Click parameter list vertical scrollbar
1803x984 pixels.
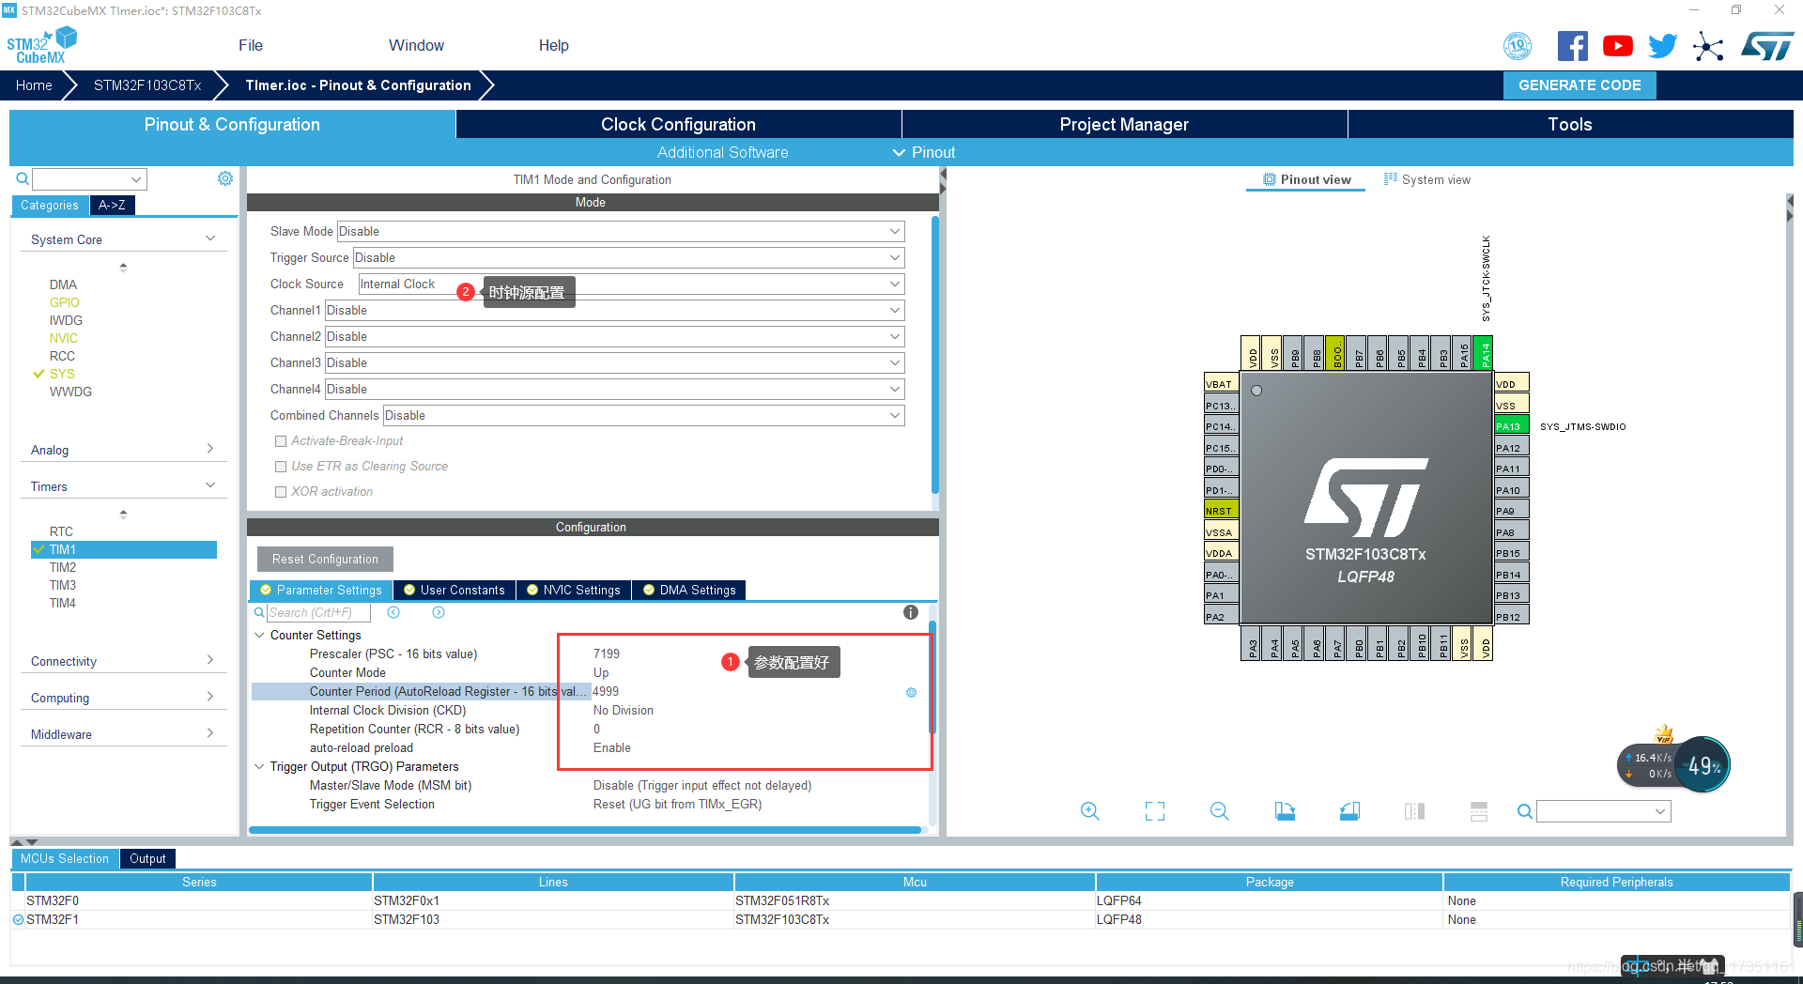(x=932, y=676)
